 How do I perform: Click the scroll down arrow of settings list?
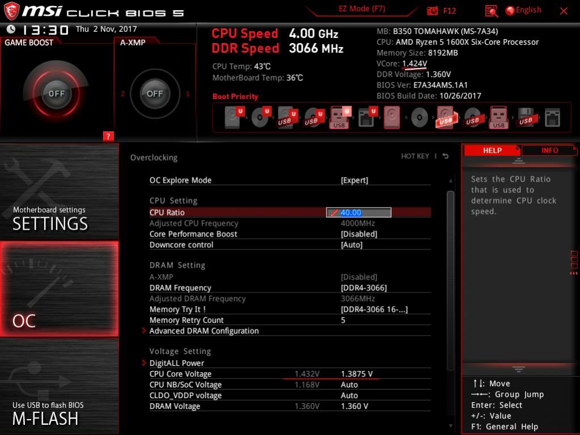(x=450, y=426)
